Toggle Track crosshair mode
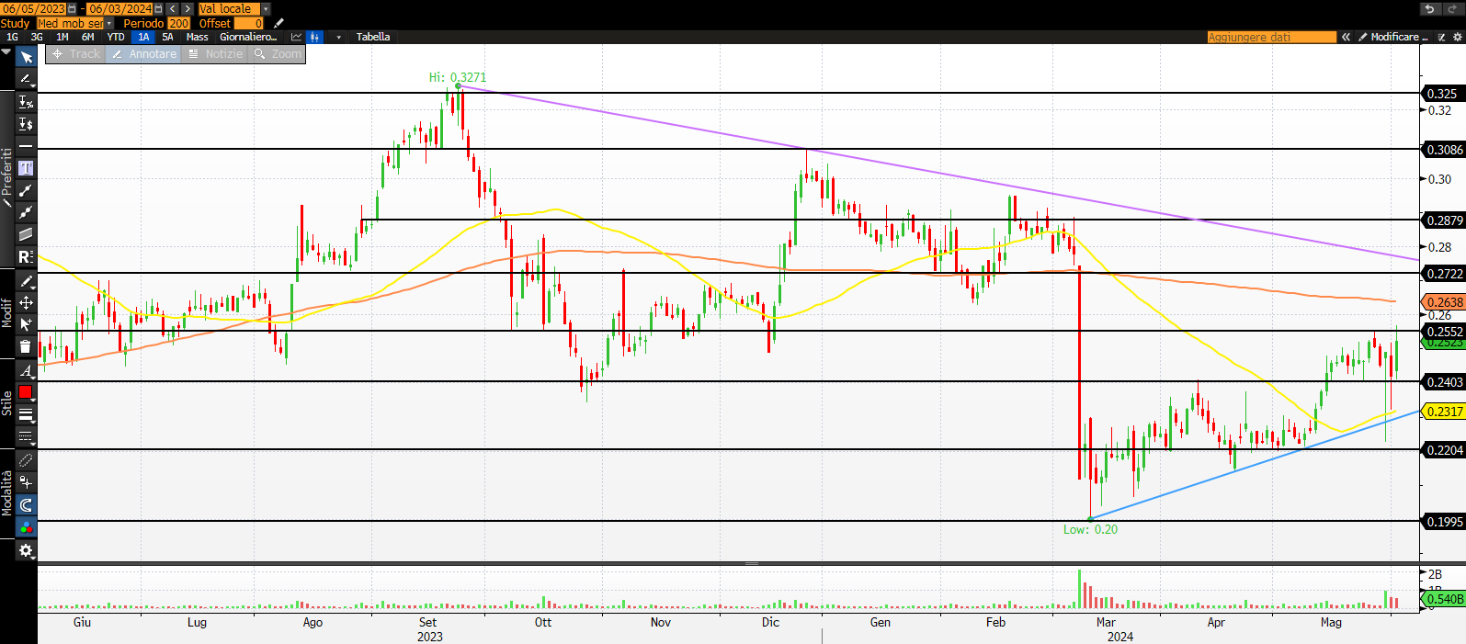1466x644 pixels. [x=75, y=54]
